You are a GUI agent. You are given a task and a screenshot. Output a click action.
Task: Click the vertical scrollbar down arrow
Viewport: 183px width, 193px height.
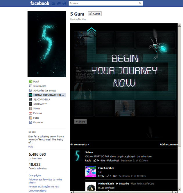[x=179, y=189]
